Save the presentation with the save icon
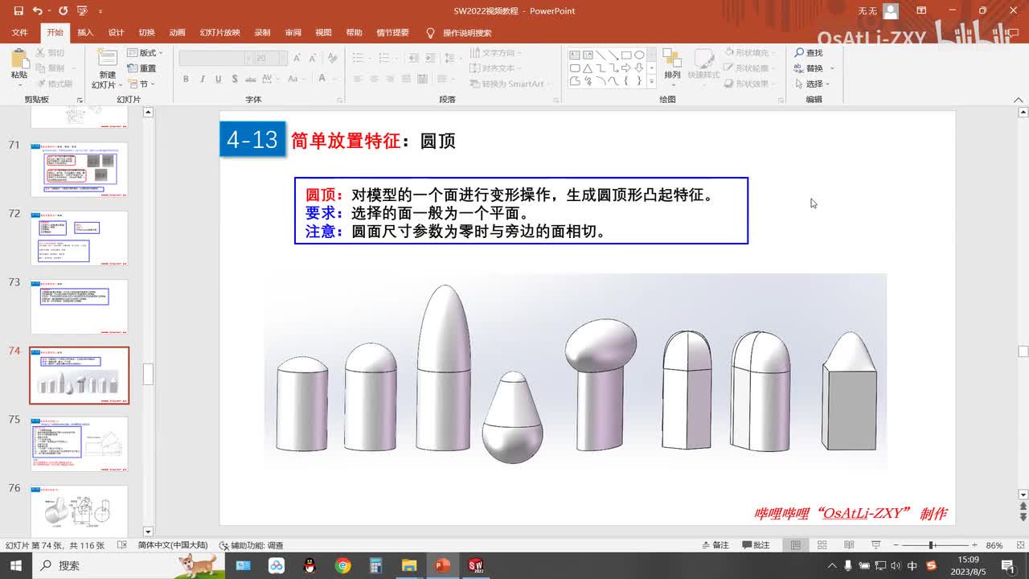This screenshot has height=579, width=1029. click(x=19, y=11)
